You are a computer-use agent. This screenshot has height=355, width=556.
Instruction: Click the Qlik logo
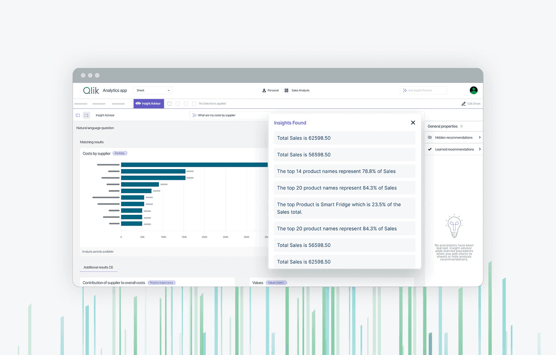pos(91,90)
